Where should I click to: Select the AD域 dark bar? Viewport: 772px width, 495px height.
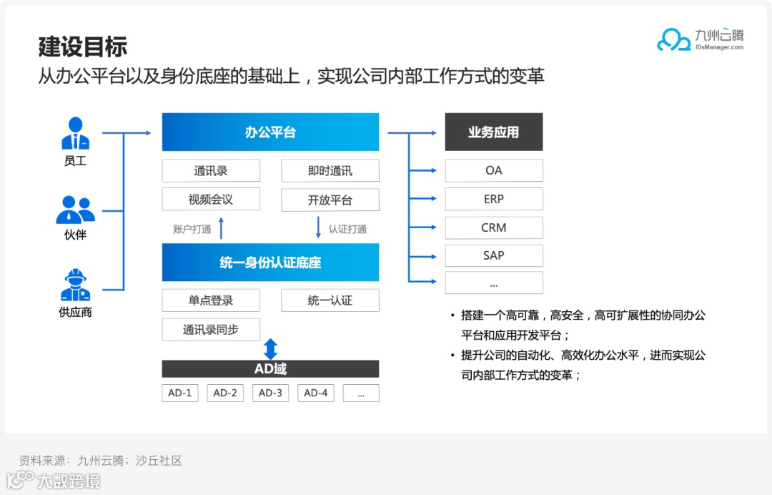pos(270,368)
